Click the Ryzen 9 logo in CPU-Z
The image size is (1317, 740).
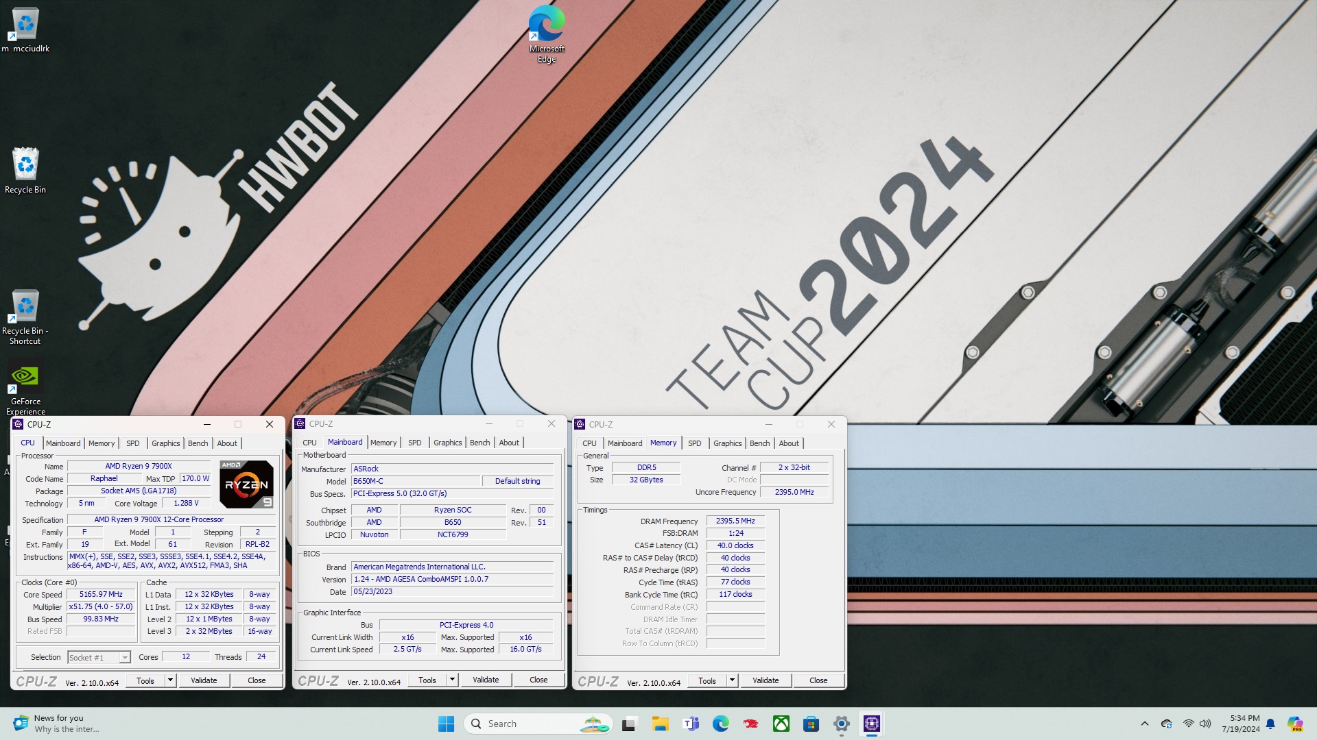[x=247, y=484]
